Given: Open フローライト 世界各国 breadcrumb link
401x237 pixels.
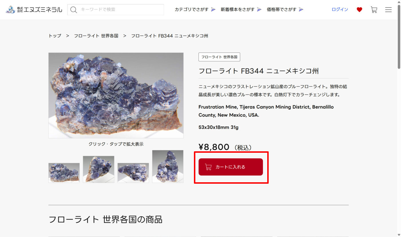Looking at the screenshot, I should click(x=96, y=36).
